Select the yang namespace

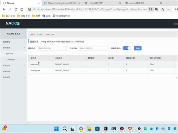click(x=40, y=34)
